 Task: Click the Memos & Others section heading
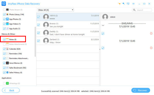click(8, 34)
